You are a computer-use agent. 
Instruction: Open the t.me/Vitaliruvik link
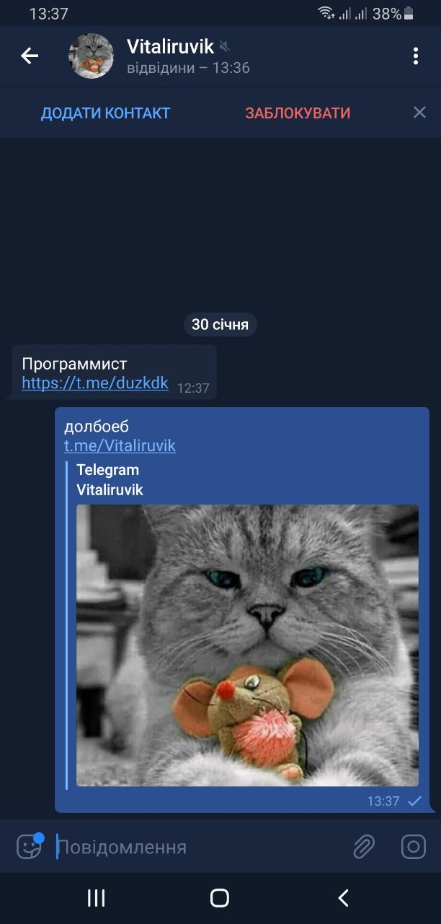point(120,445)
